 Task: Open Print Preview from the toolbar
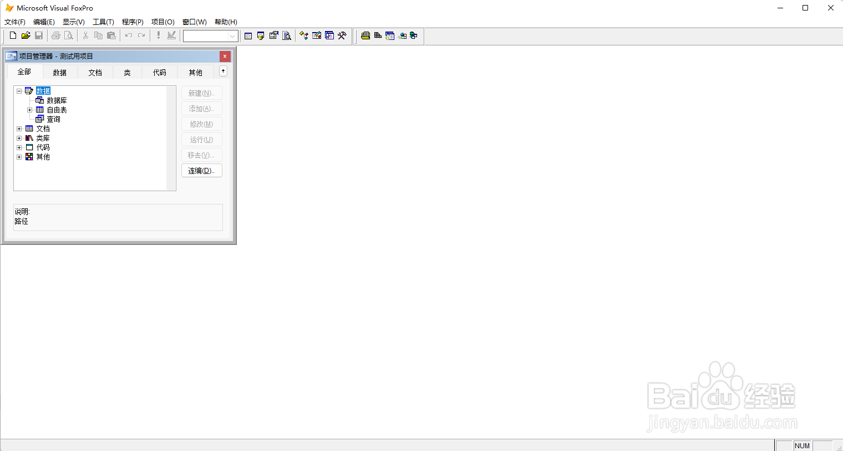pos(69,35)
